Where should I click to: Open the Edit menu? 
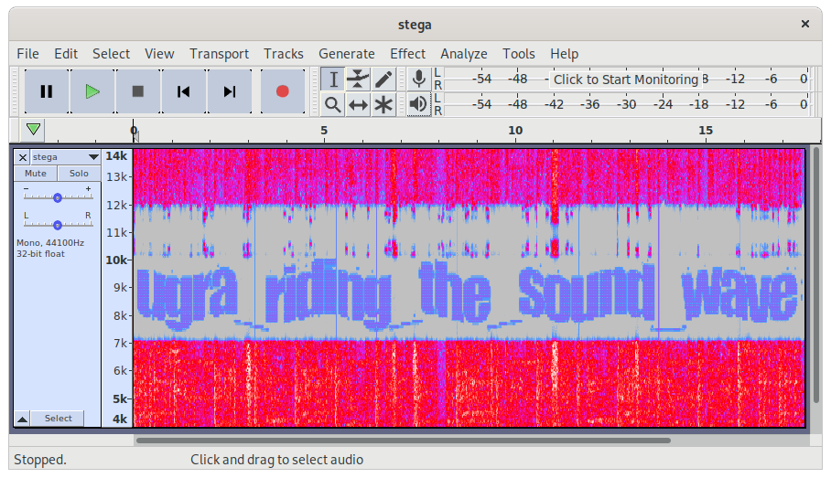pos(66,54)
